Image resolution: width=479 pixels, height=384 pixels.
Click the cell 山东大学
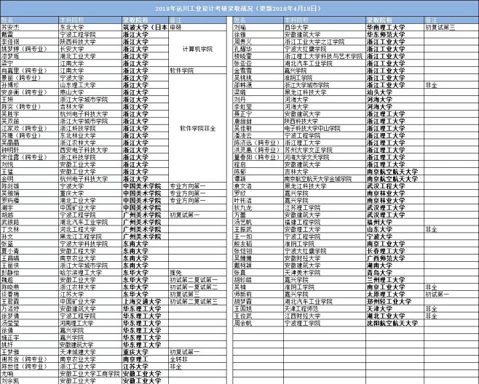click(395, 229)
